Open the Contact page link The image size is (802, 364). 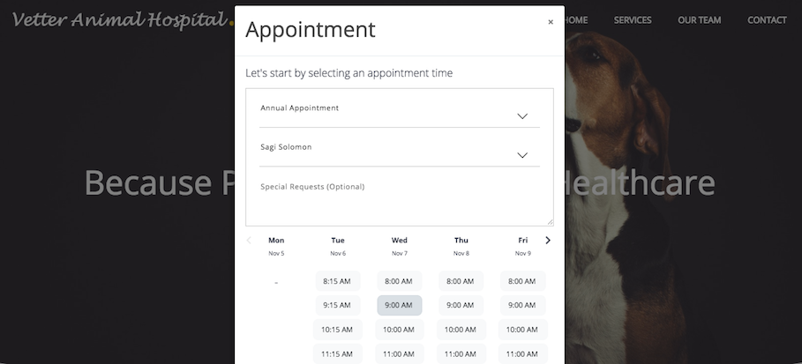coord(767,20)
